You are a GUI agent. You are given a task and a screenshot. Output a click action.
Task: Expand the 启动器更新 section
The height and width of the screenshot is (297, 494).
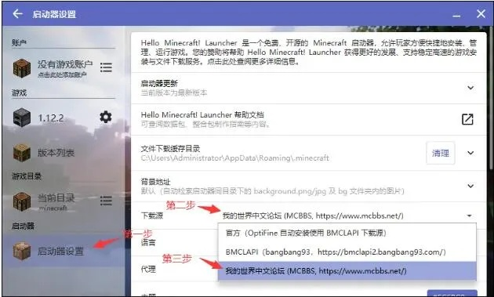470,88
